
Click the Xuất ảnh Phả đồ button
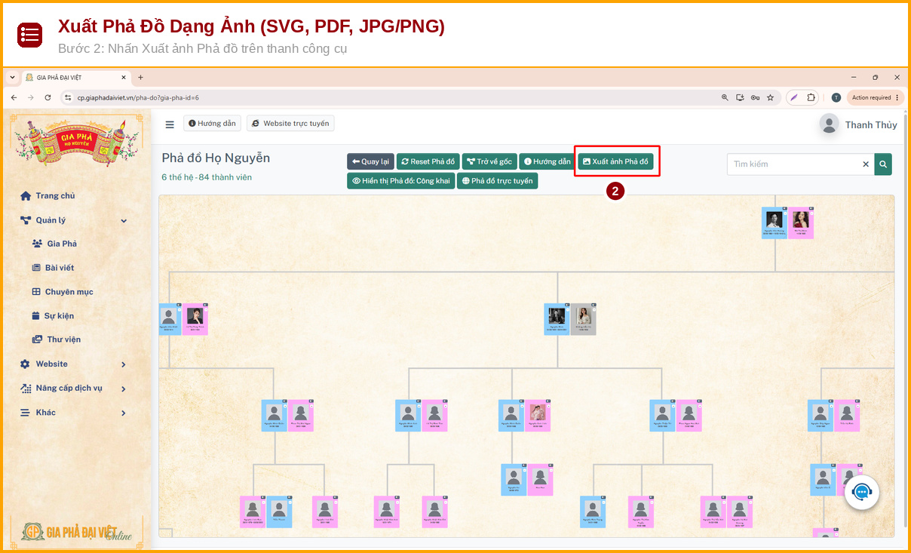coord(615,161)
